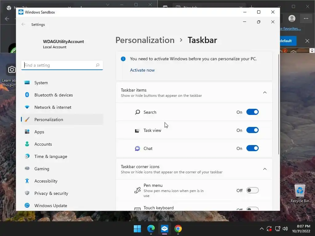
Task: Open Network & internet settings
Action: (62, 107)
